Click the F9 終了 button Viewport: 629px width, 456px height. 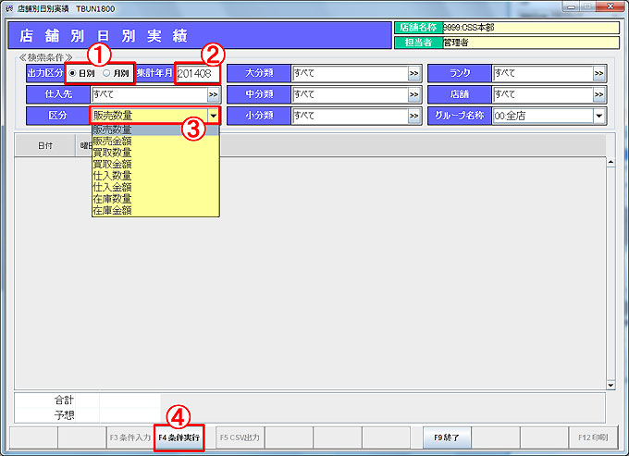pyautogui.click(x=447, y=438)
